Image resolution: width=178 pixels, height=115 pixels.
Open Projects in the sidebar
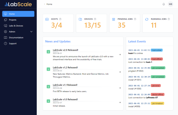[x=18, y=20]
